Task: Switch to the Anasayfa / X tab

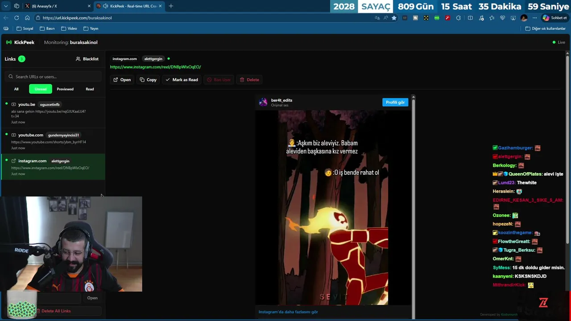Action: point(58,6)
